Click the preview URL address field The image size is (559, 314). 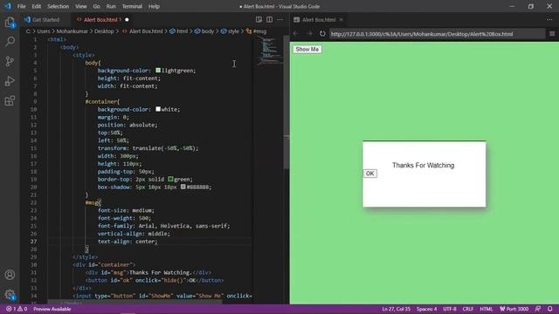tap(437, 34)
